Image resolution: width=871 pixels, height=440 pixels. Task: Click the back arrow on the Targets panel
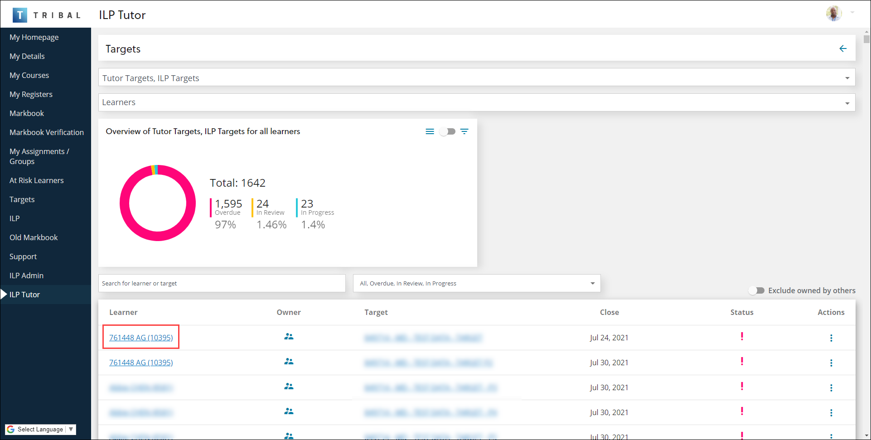843,48
